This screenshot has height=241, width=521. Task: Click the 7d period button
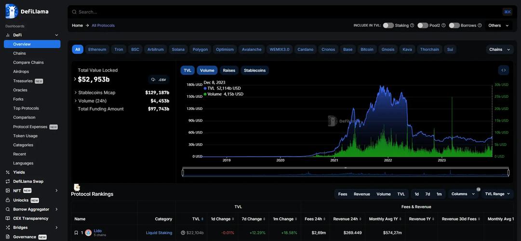(427, 194)
